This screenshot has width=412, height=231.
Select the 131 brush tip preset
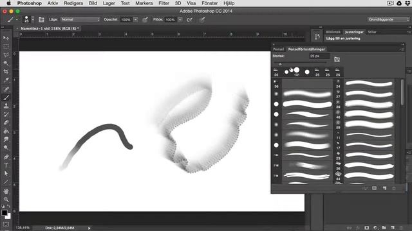tap(297, 71)
